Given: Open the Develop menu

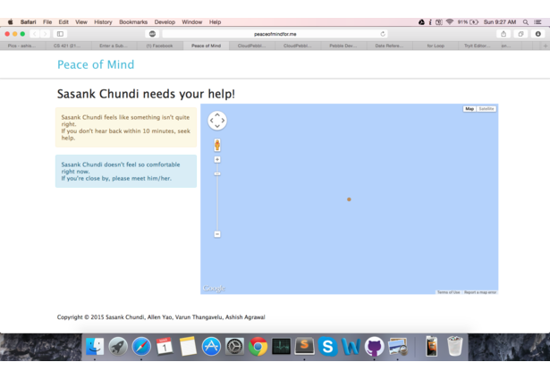Looking at the screenshot, I should click(x=165, y=21).
